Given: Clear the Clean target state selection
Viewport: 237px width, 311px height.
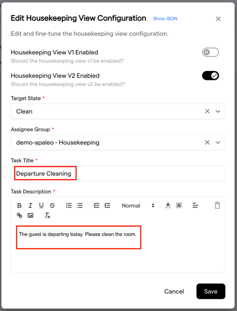Looking at the screenshot, I should (x=207, y=111).
